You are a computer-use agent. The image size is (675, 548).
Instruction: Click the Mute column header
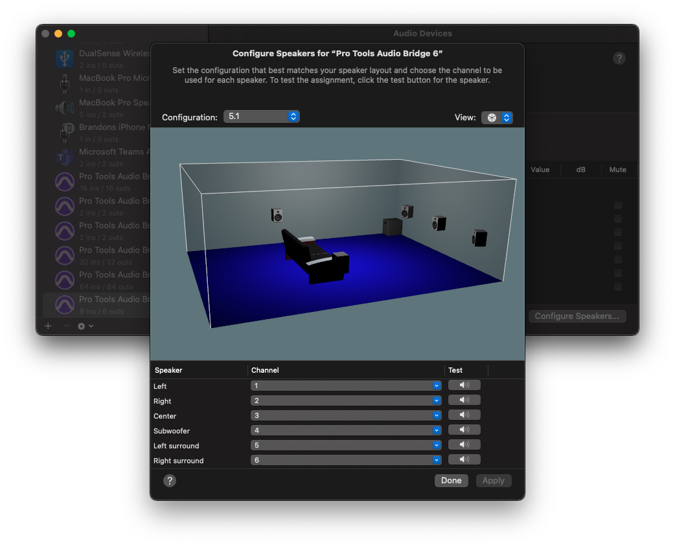point(617,170)
